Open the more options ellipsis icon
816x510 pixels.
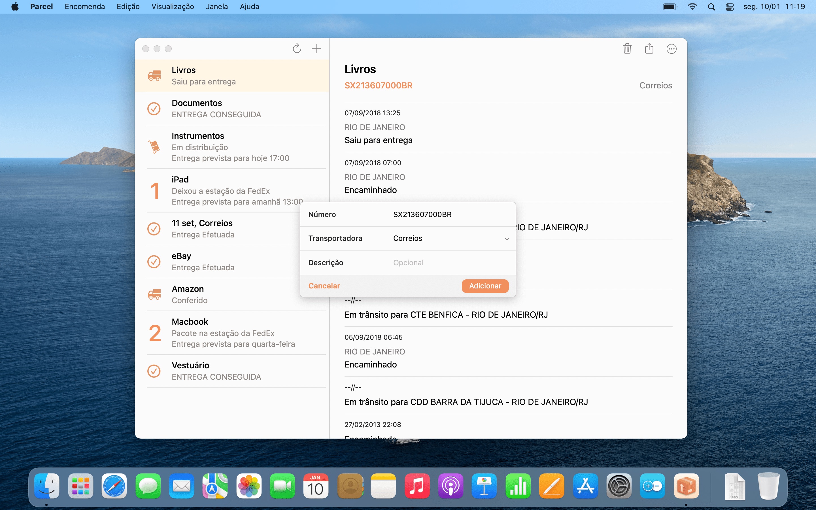[x=671, y=49]
